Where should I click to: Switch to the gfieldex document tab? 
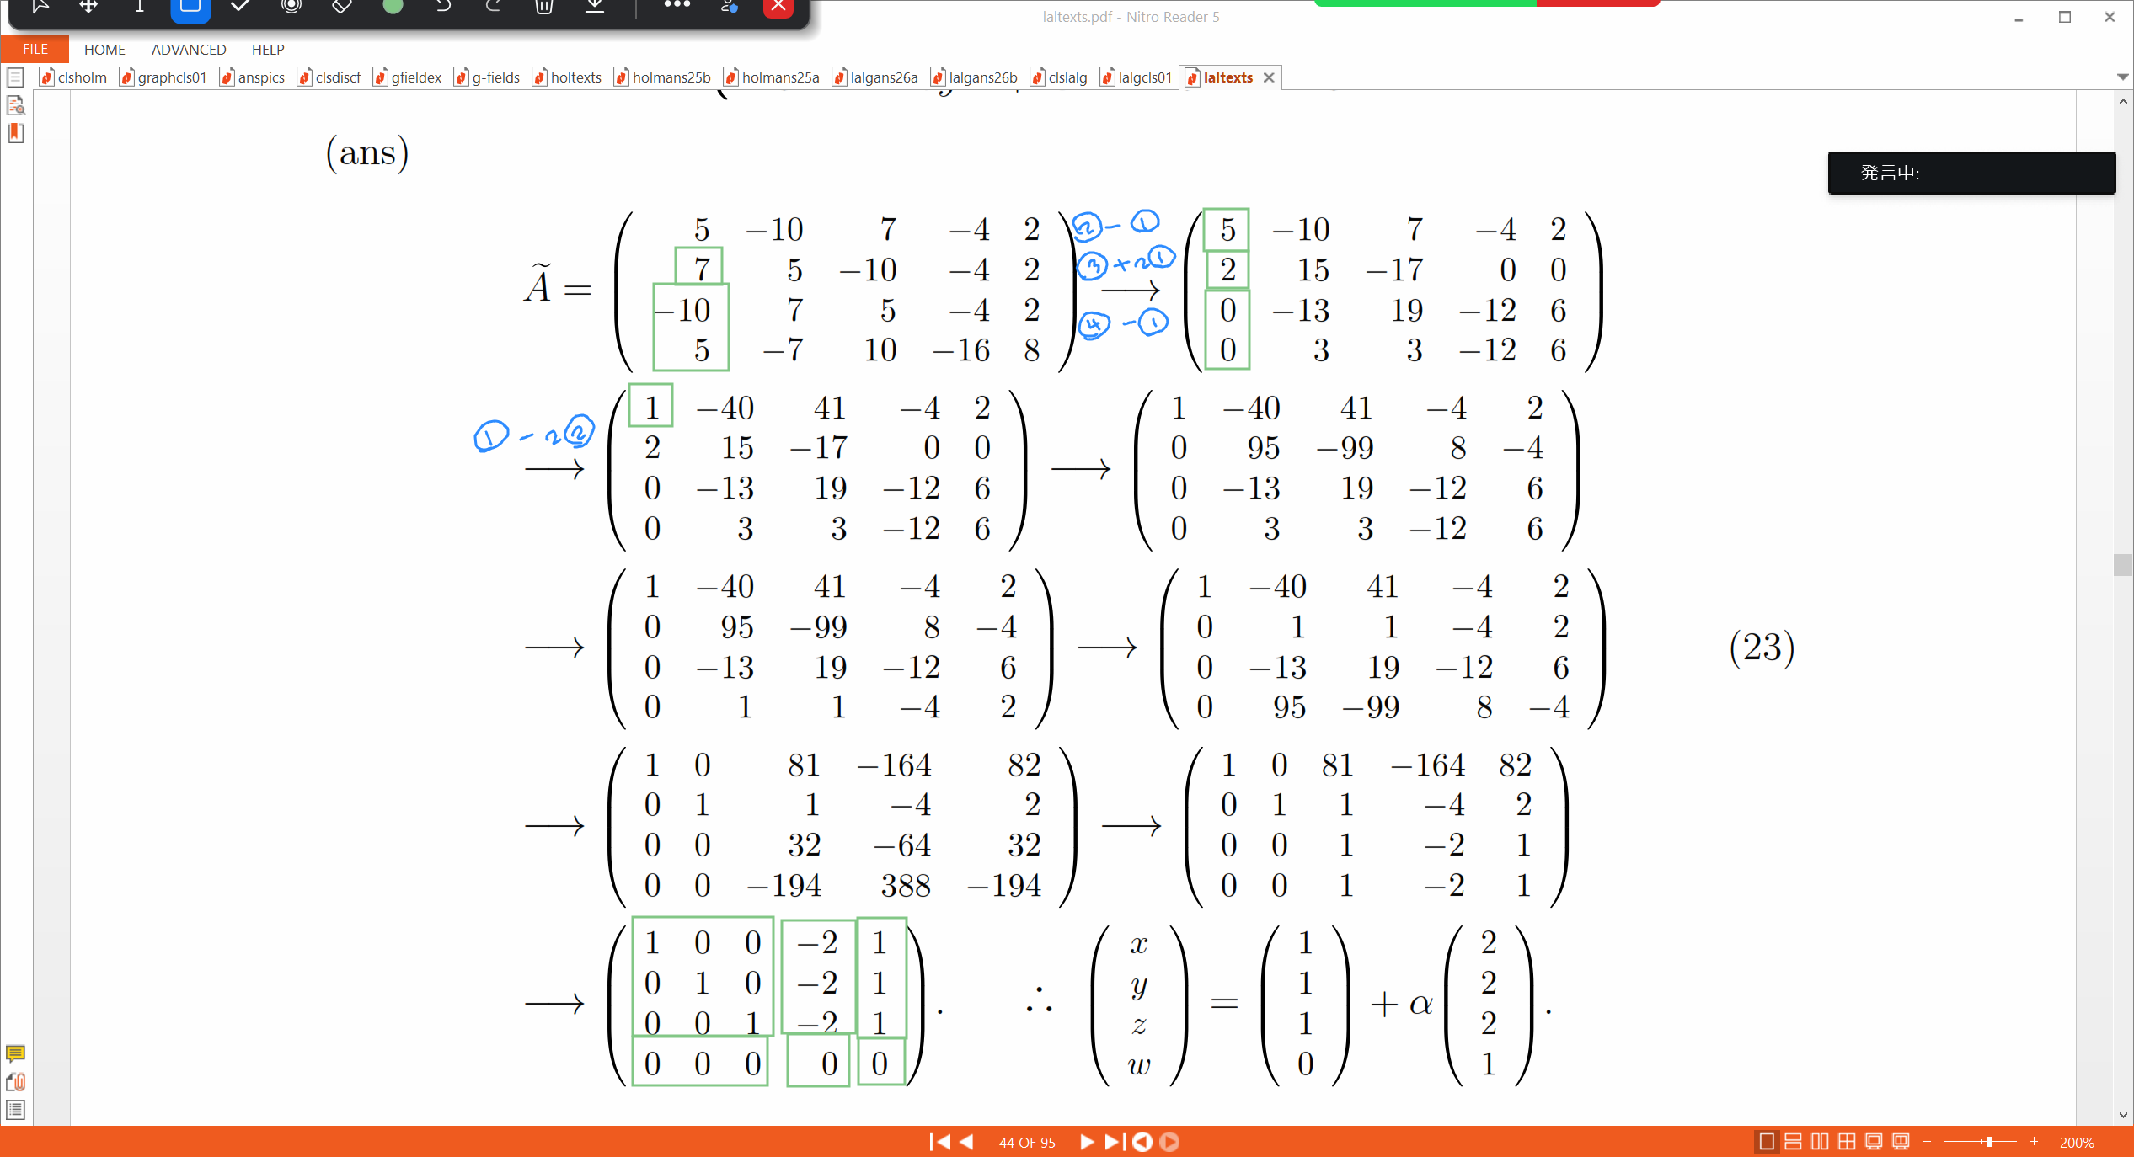[x=408, y=77]
